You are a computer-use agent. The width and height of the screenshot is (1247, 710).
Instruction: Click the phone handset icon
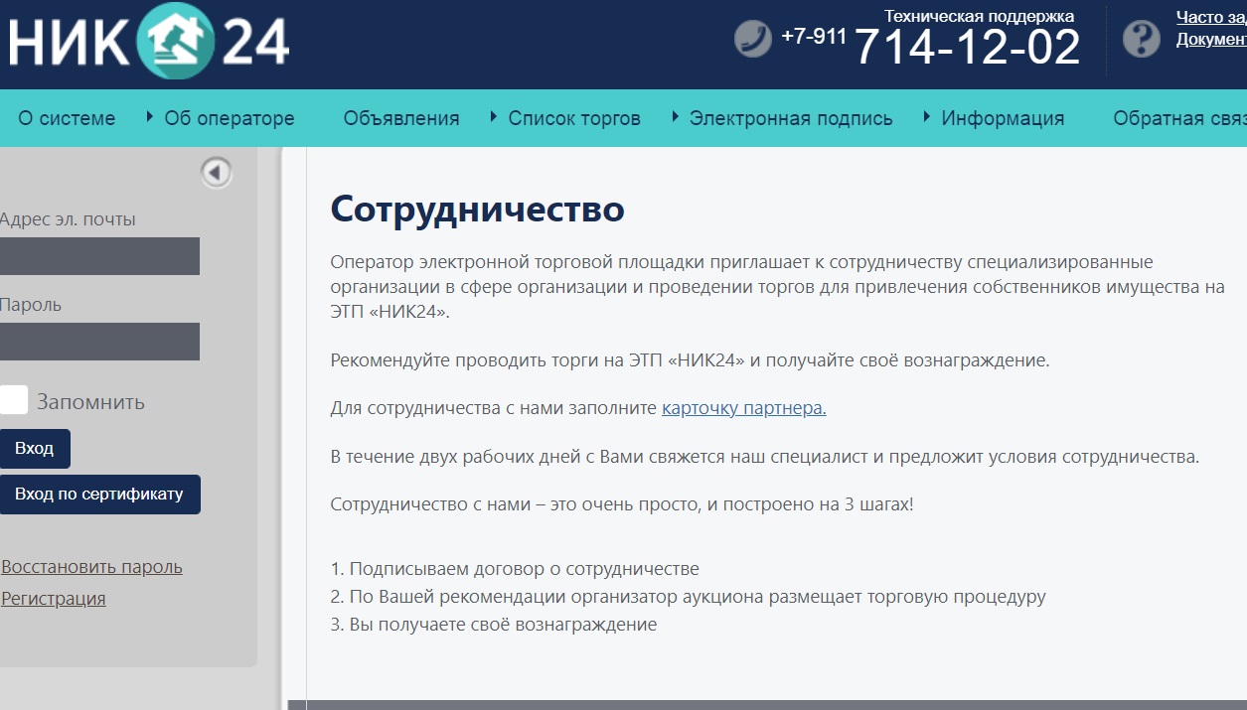[752, 40]
